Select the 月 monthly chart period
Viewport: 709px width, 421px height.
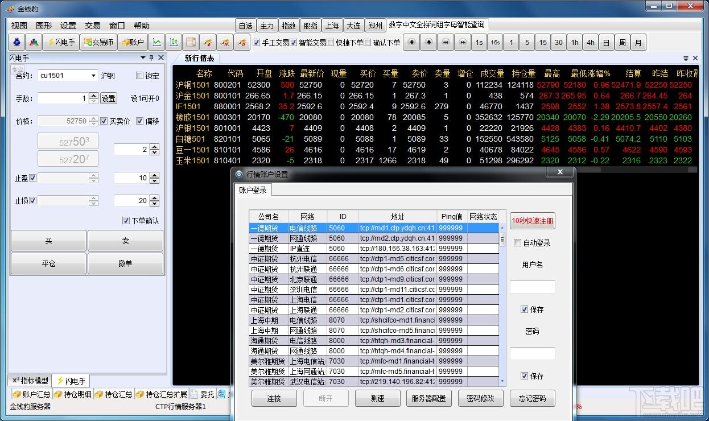click(638, 42)
